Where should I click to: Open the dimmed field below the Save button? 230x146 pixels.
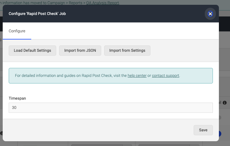[169, 145]
